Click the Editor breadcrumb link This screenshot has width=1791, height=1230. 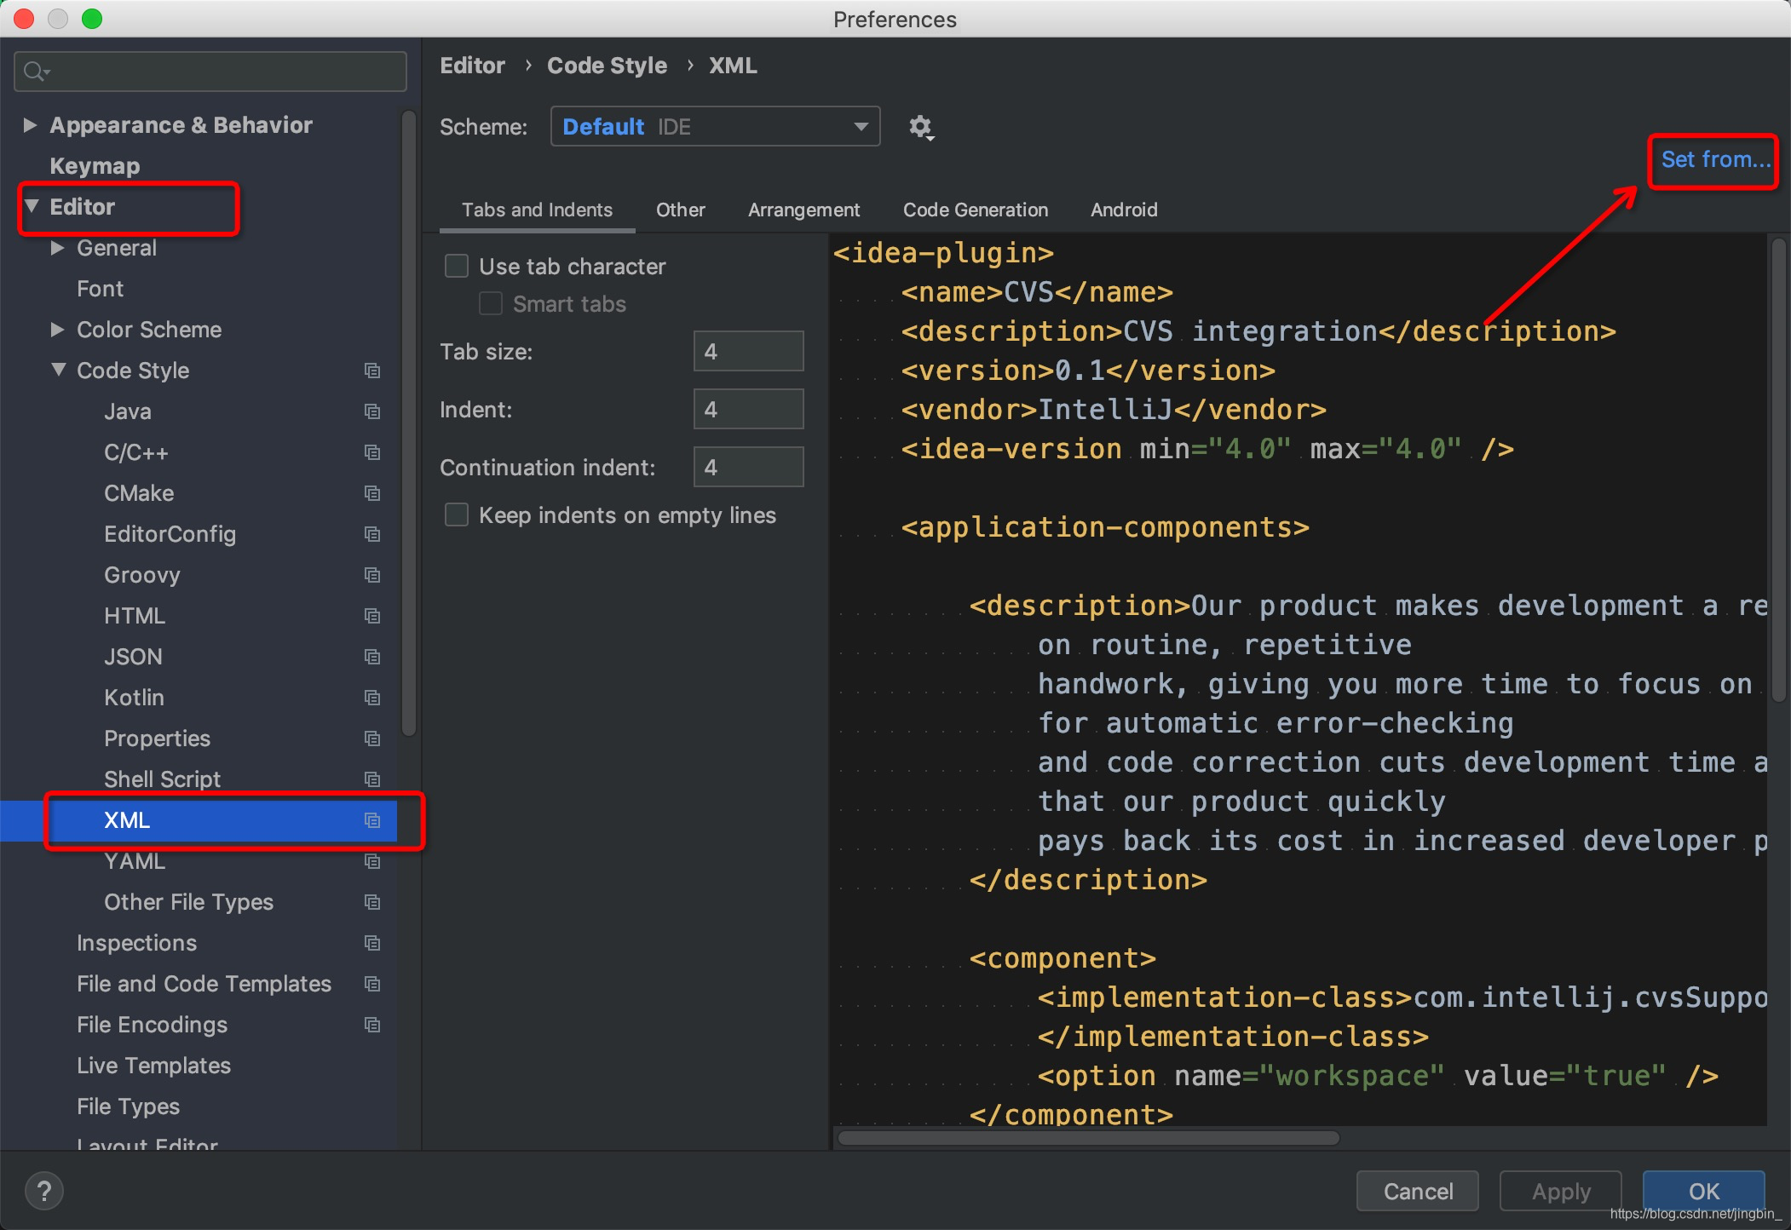coord(472,66)
